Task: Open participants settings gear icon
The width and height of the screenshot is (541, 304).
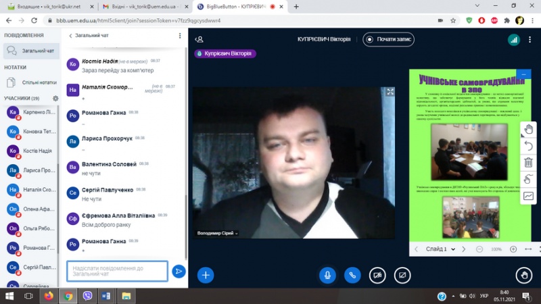Action: (56, 98)
